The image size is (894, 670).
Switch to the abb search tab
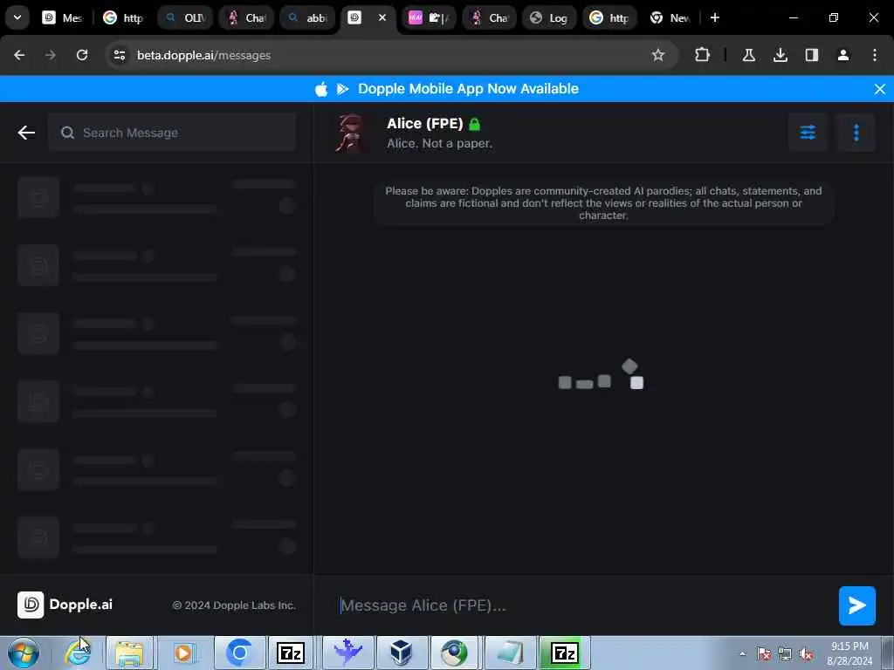[307, 17]
